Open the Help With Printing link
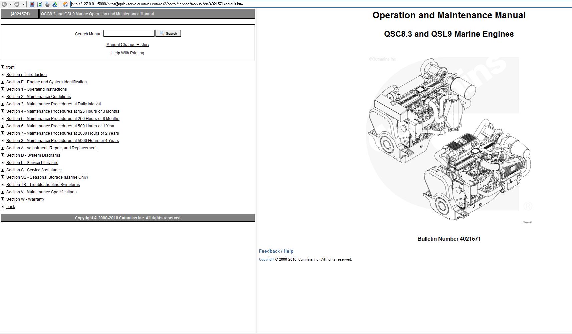 [127, 53]
